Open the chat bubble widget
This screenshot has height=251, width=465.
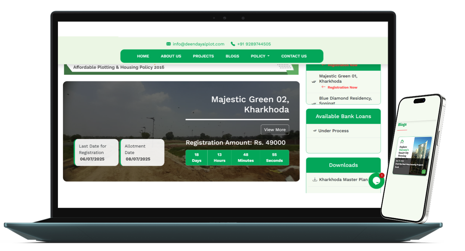point(376,181)
